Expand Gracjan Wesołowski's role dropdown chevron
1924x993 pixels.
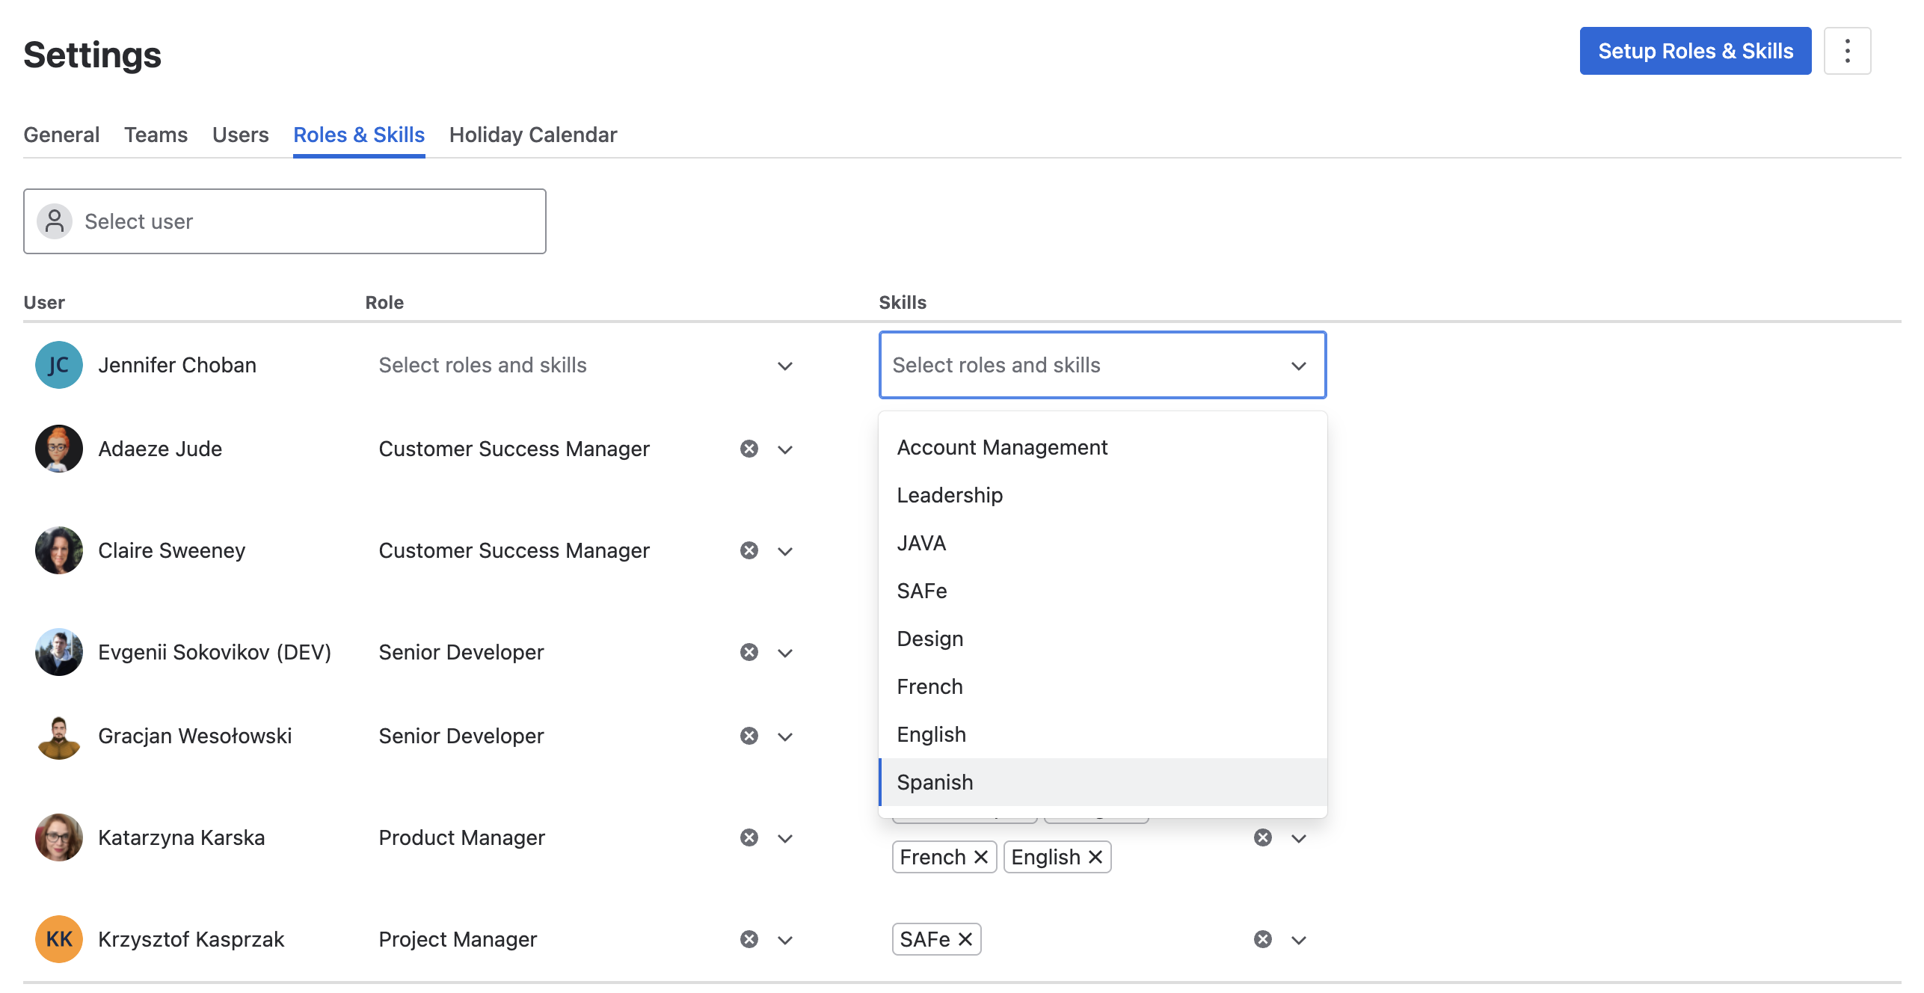click(x=784, y=737)
